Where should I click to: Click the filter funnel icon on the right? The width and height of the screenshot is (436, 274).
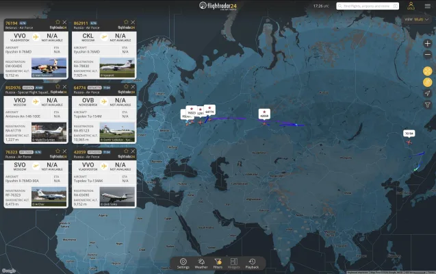coord(427,105)
